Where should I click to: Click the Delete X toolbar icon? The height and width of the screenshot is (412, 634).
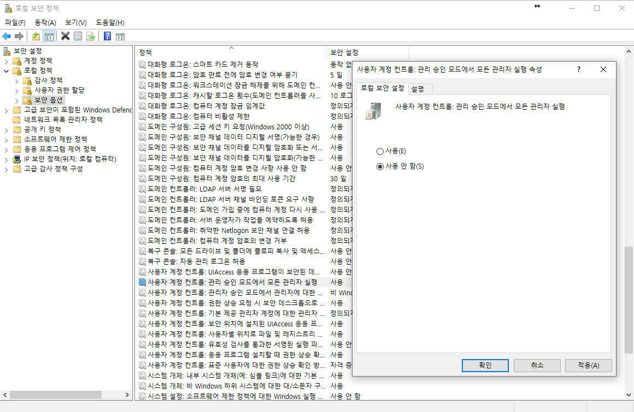click(x=65, y=37)
